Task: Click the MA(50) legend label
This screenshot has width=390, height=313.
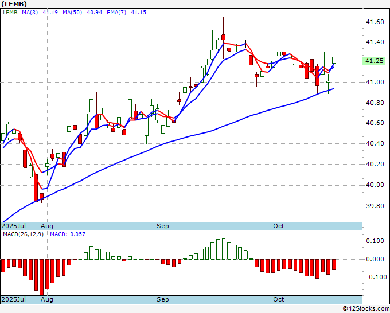Action: pyautogui.click(x=72, y=13)
